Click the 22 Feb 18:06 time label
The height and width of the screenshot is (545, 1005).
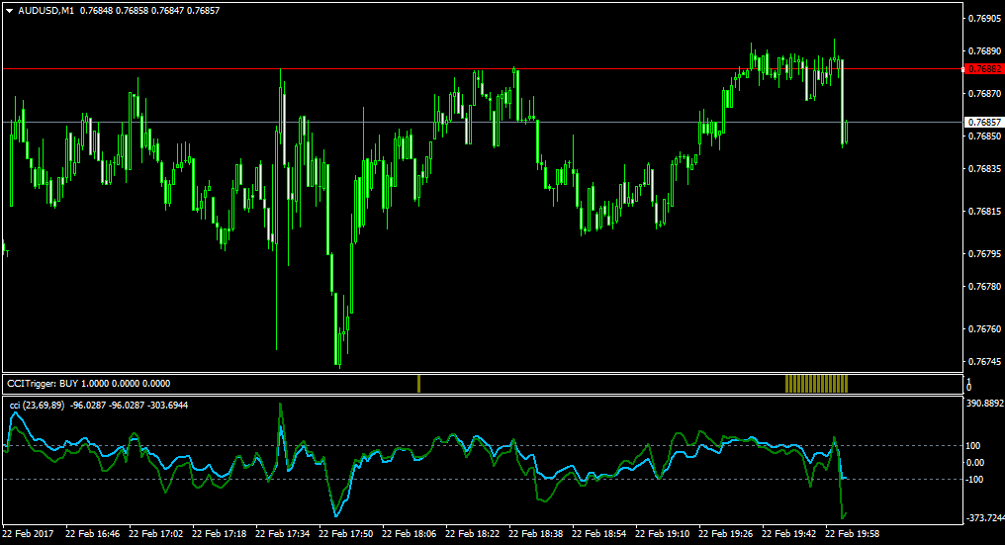coord(409,533)
